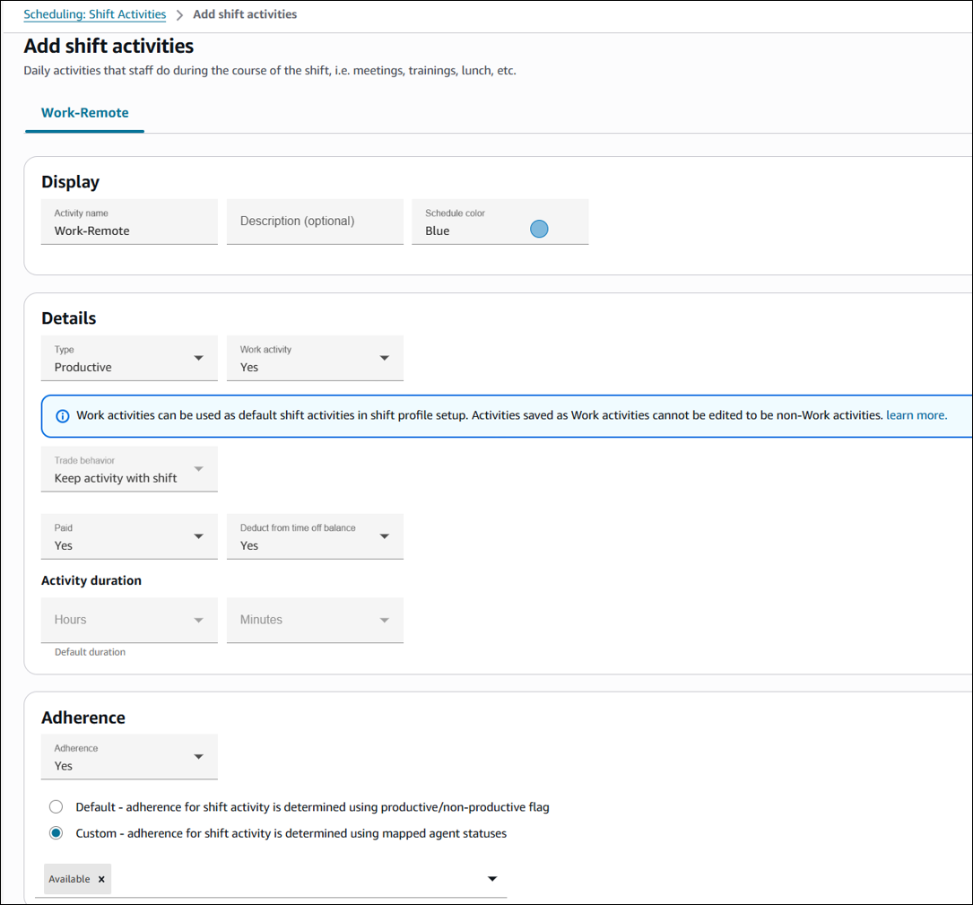Viewport: 973px width, 905px height.
Task: Switch to the Work-Remote tab
Action: [x=85, y=113]
